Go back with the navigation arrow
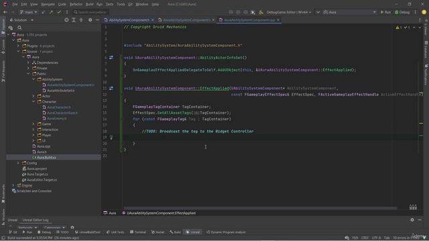The height and width of the screenshot is (241, 429). 5,12
